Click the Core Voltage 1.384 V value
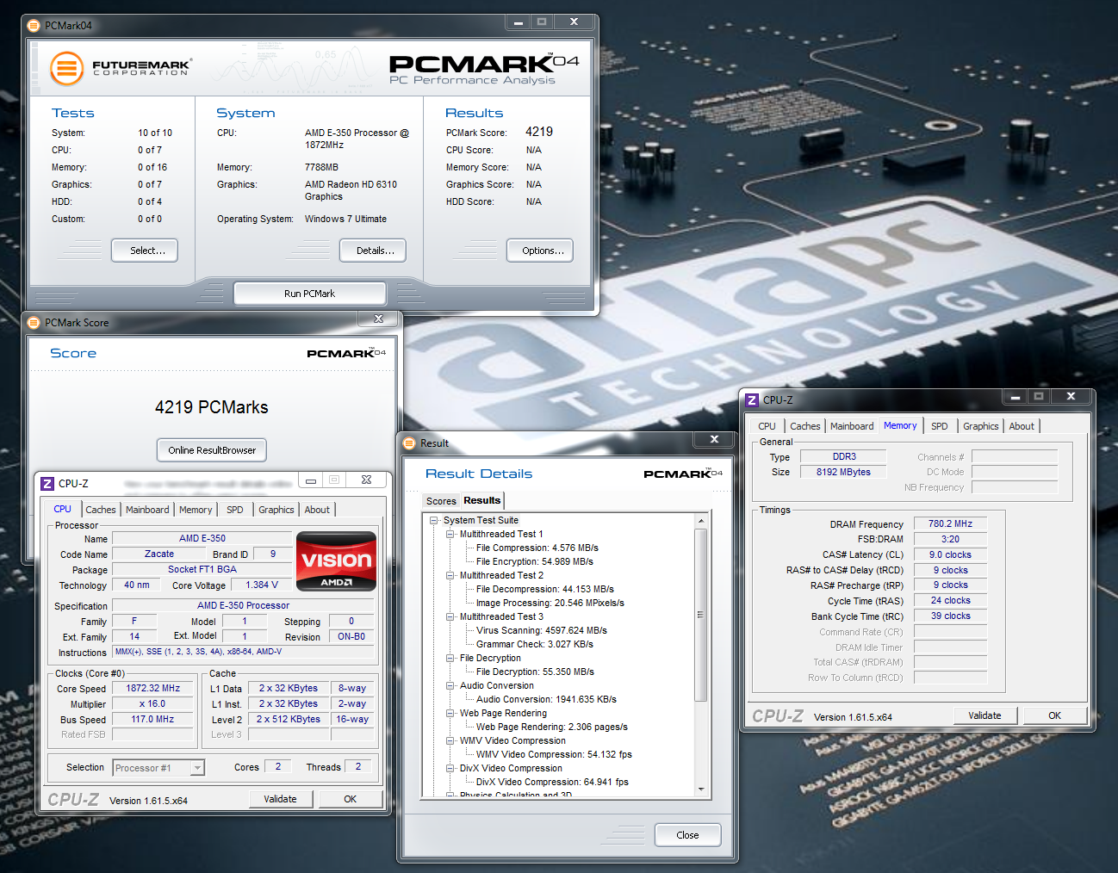 pos(262,585)
